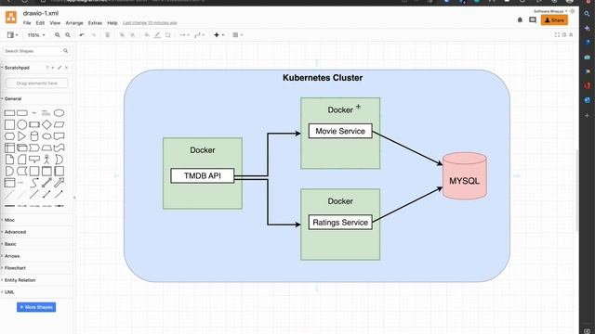The height and width of the screenshot is (334, 595).
Task: Click the line color pencil icon
Action: point(157,35)
